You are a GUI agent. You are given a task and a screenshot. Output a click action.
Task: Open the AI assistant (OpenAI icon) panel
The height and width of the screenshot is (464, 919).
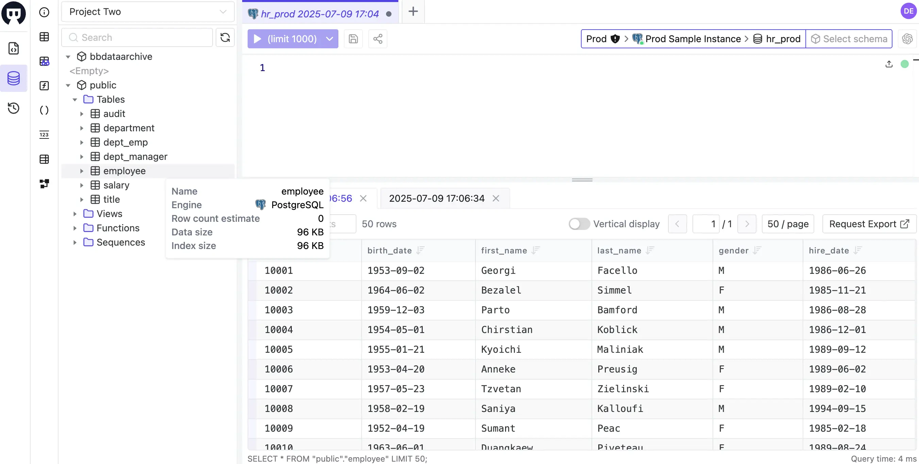(x=908, y=38)
